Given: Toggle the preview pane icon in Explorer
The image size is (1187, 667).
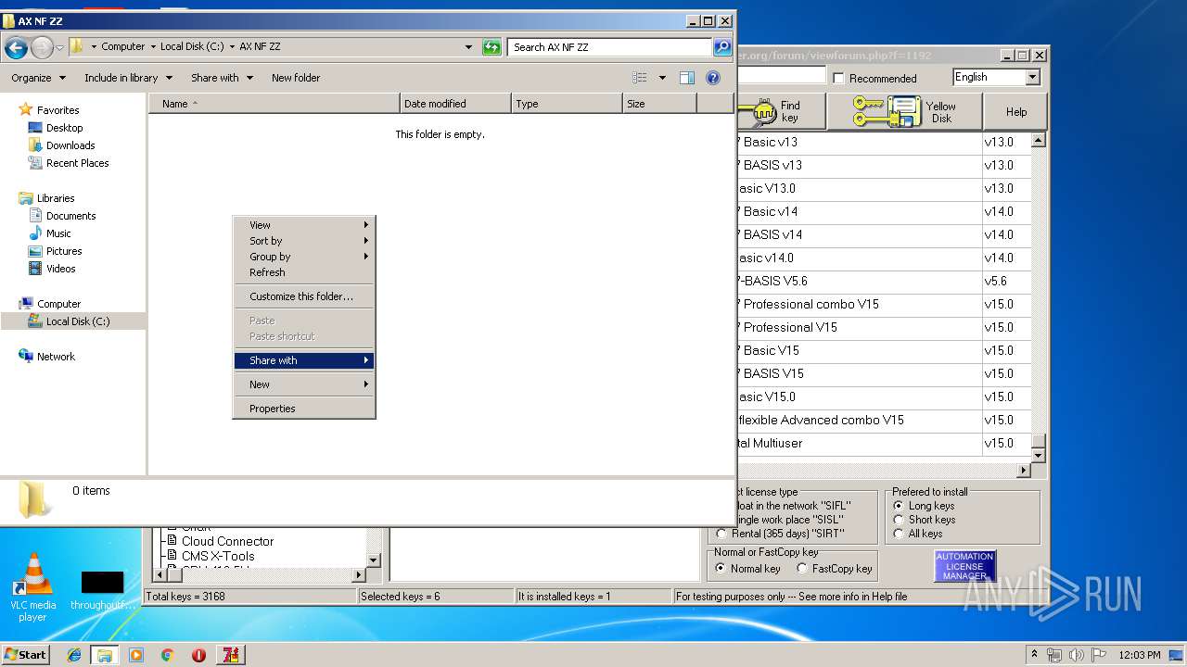Looking at the screenshot, I should click(687, 78).
